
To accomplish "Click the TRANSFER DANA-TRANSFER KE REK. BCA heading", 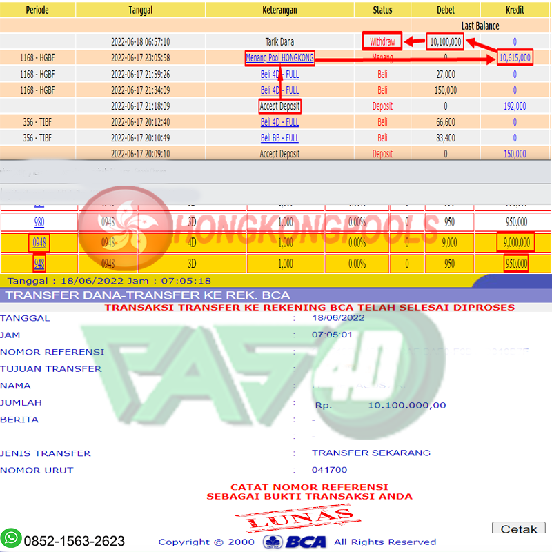I will pos(148,295).
